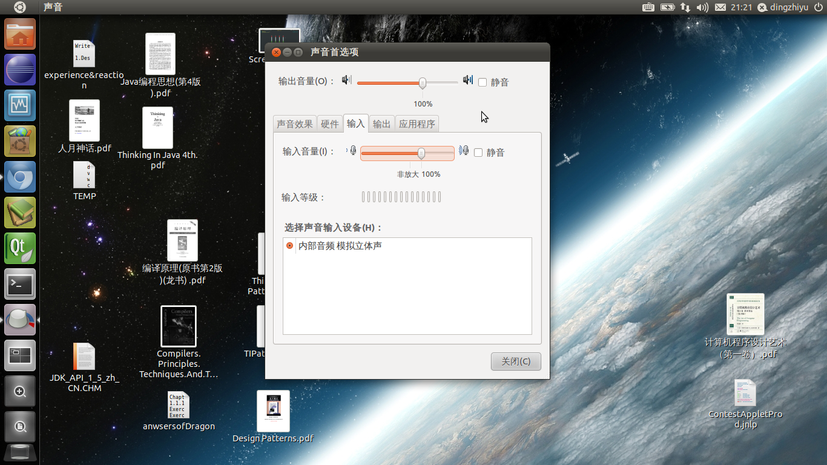Open the Home Folder launcher icon
The width and height of the screenshot is (827, 465).
(x=21, y=35)
